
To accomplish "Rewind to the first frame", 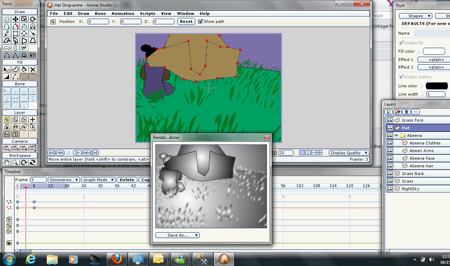I will [52, 153].
